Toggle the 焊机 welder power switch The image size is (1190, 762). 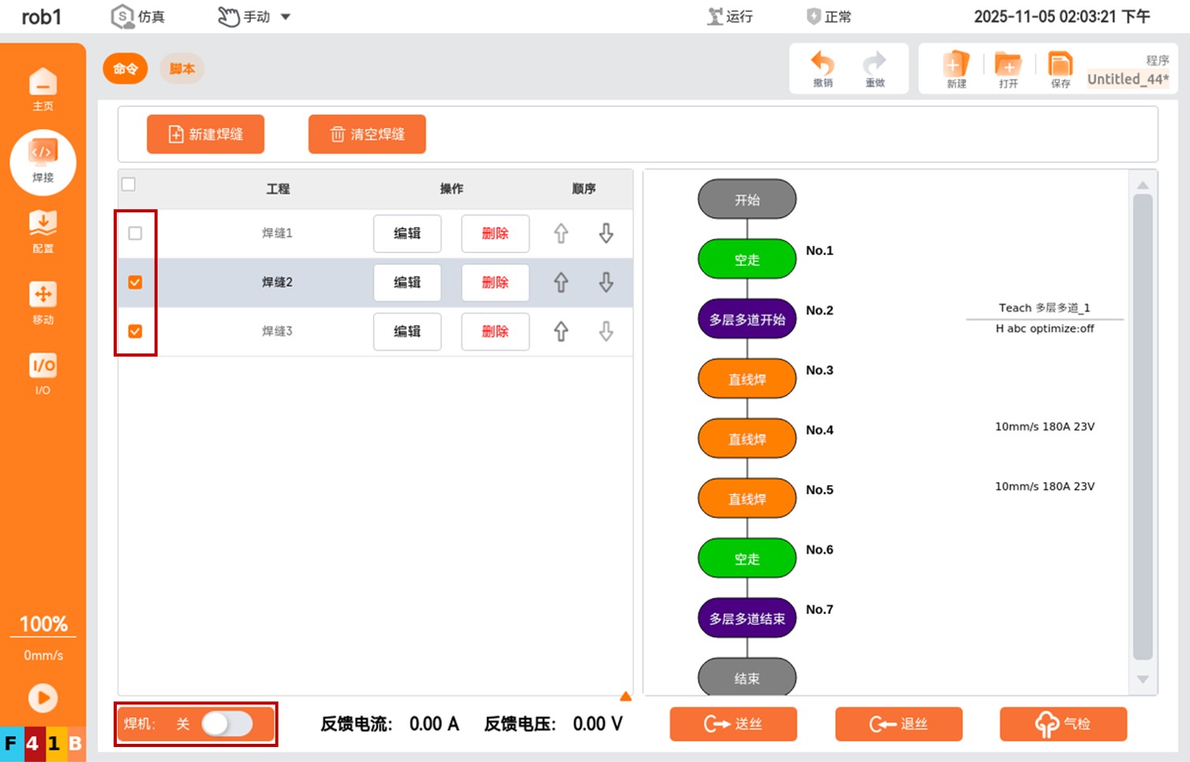click(226, 724)
